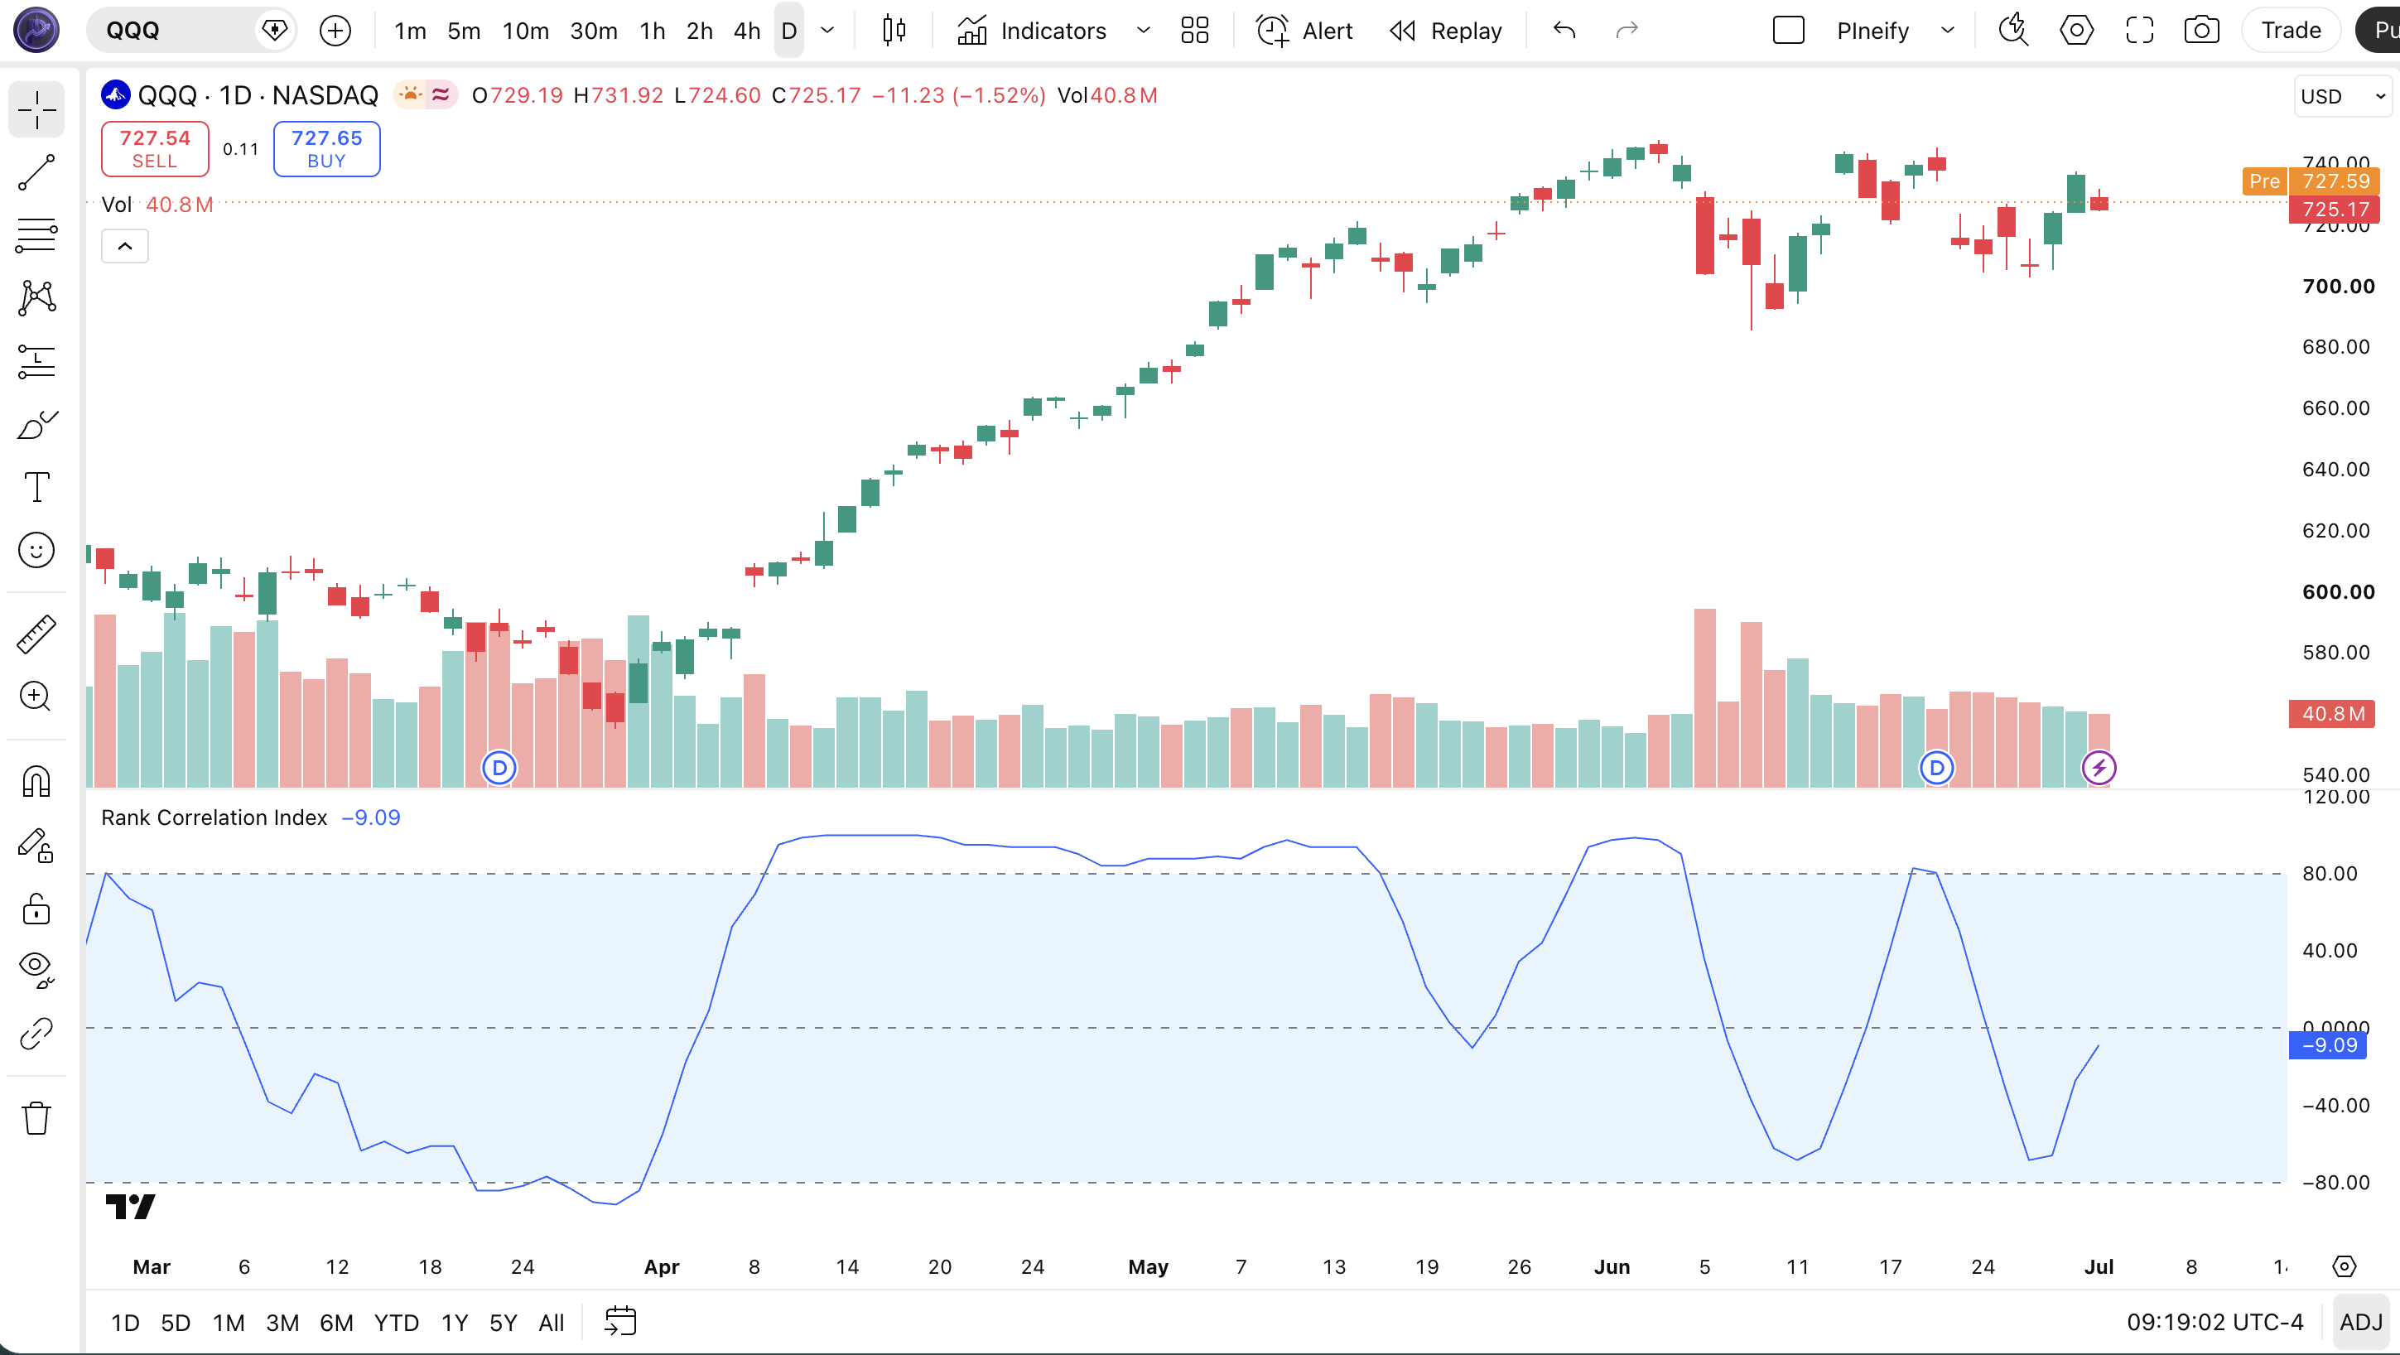The width and height of the screenshot is (2400, 1355).
Task: Open the candlestick chart type selector
Action: pyautogui.click(x=894, y=30)
